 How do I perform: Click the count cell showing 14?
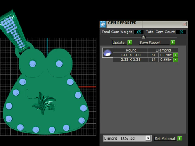coord(153,60)
